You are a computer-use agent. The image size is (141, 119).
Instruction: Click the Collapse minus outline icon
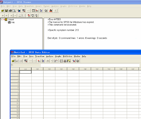(x=15, y=16)
